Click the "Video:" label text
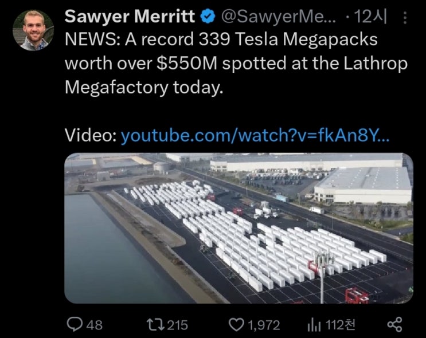The width and height of the screenshot is (426, 338). (91, 136)
